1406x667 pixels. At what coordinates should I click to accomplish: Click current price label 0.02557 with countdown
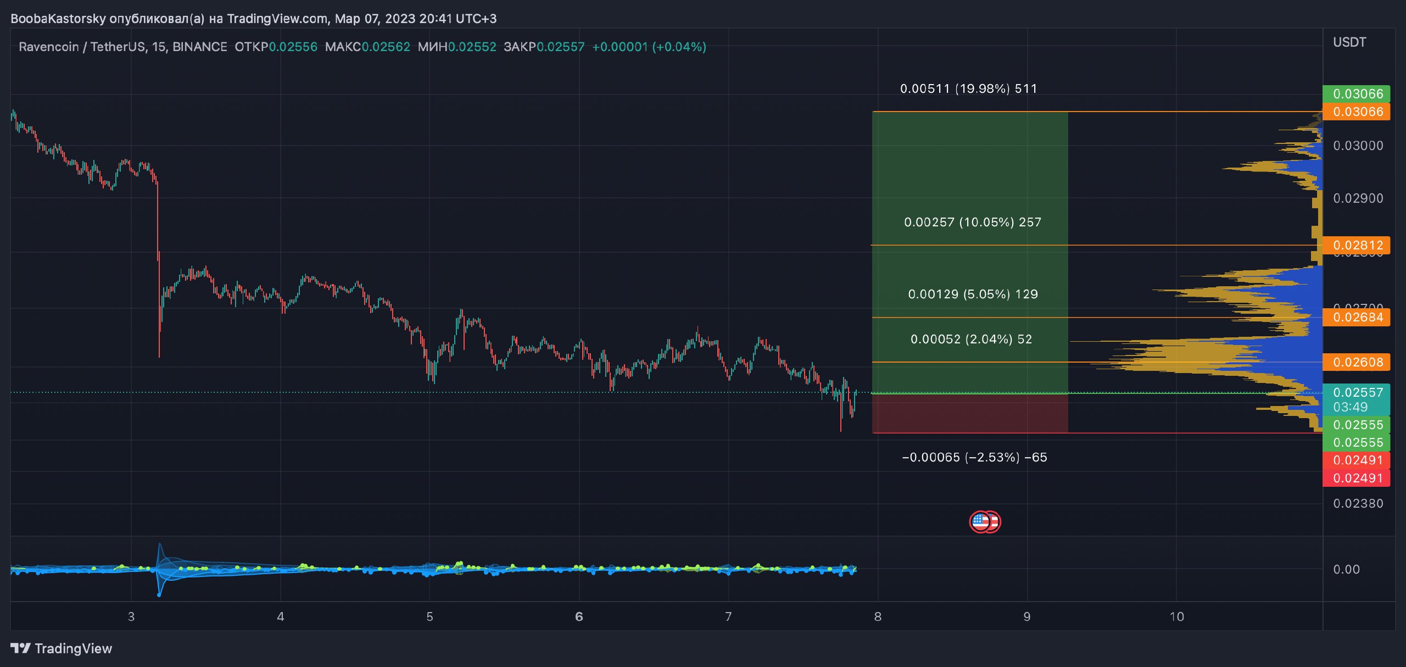[1356, 399]
